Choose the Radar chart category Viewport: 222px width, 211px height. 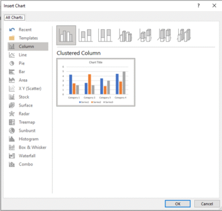(28, 114)
